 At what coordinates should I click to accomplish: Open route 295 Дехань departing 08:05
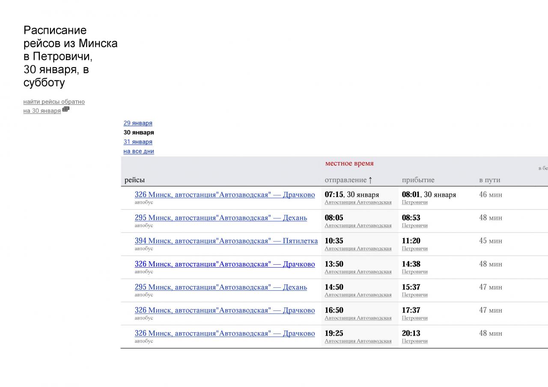221,218
